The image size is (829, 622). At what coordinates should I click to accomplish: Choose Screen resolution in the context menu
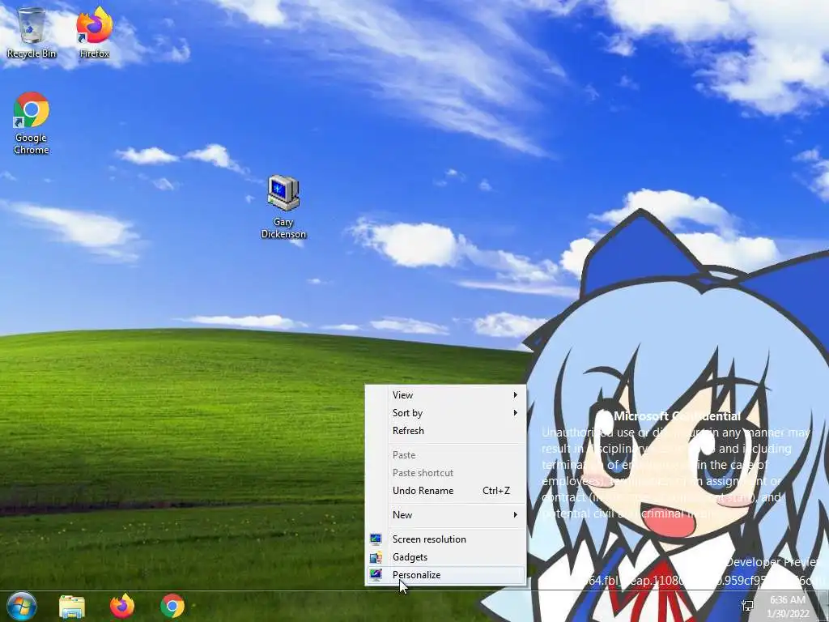click(x=445, y=539)
